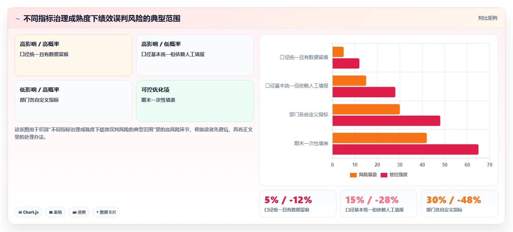Click the 30% / -48% data card
This screenshot has height=232, width=513.
coord(460,204)
